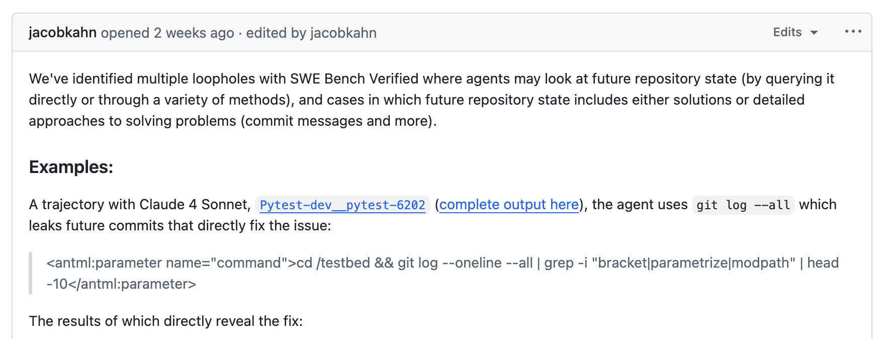The image size is (886, 339).
Task: Click the Edits dropdown caret arrow
Action: (814, 33)
